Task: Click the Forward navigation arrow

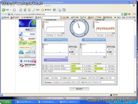Action: point(14,10)
